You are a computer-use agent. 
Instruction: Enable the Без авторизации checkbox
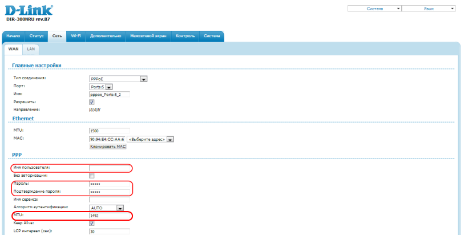point(92,176)
